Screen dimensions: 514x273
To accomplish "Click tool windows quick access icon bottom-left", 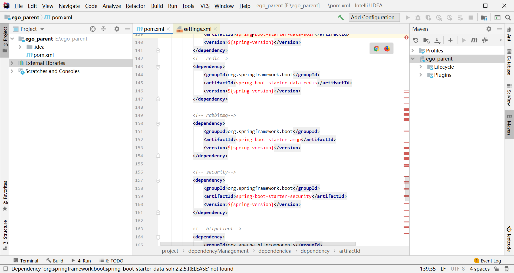I will [5, 269].
